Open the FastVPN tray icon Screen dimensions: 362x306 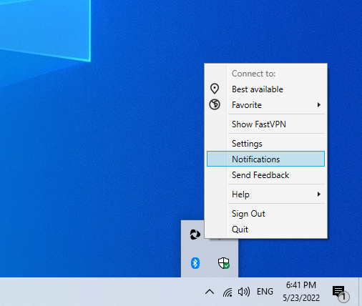pos(195,235)
